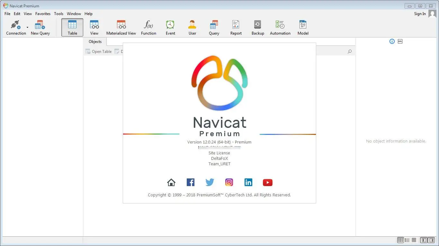Click the No object information available text
The height and width of the screenshot is (246, 439).
pos(396,141)
